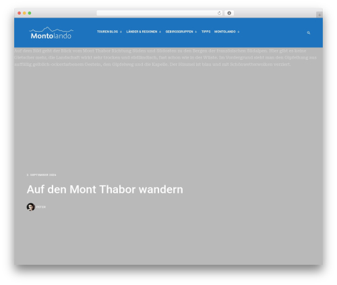Screen dimensions: 337x285
Task: Open author link Peter
Action: pyautogui.click(x=41, y=207)
